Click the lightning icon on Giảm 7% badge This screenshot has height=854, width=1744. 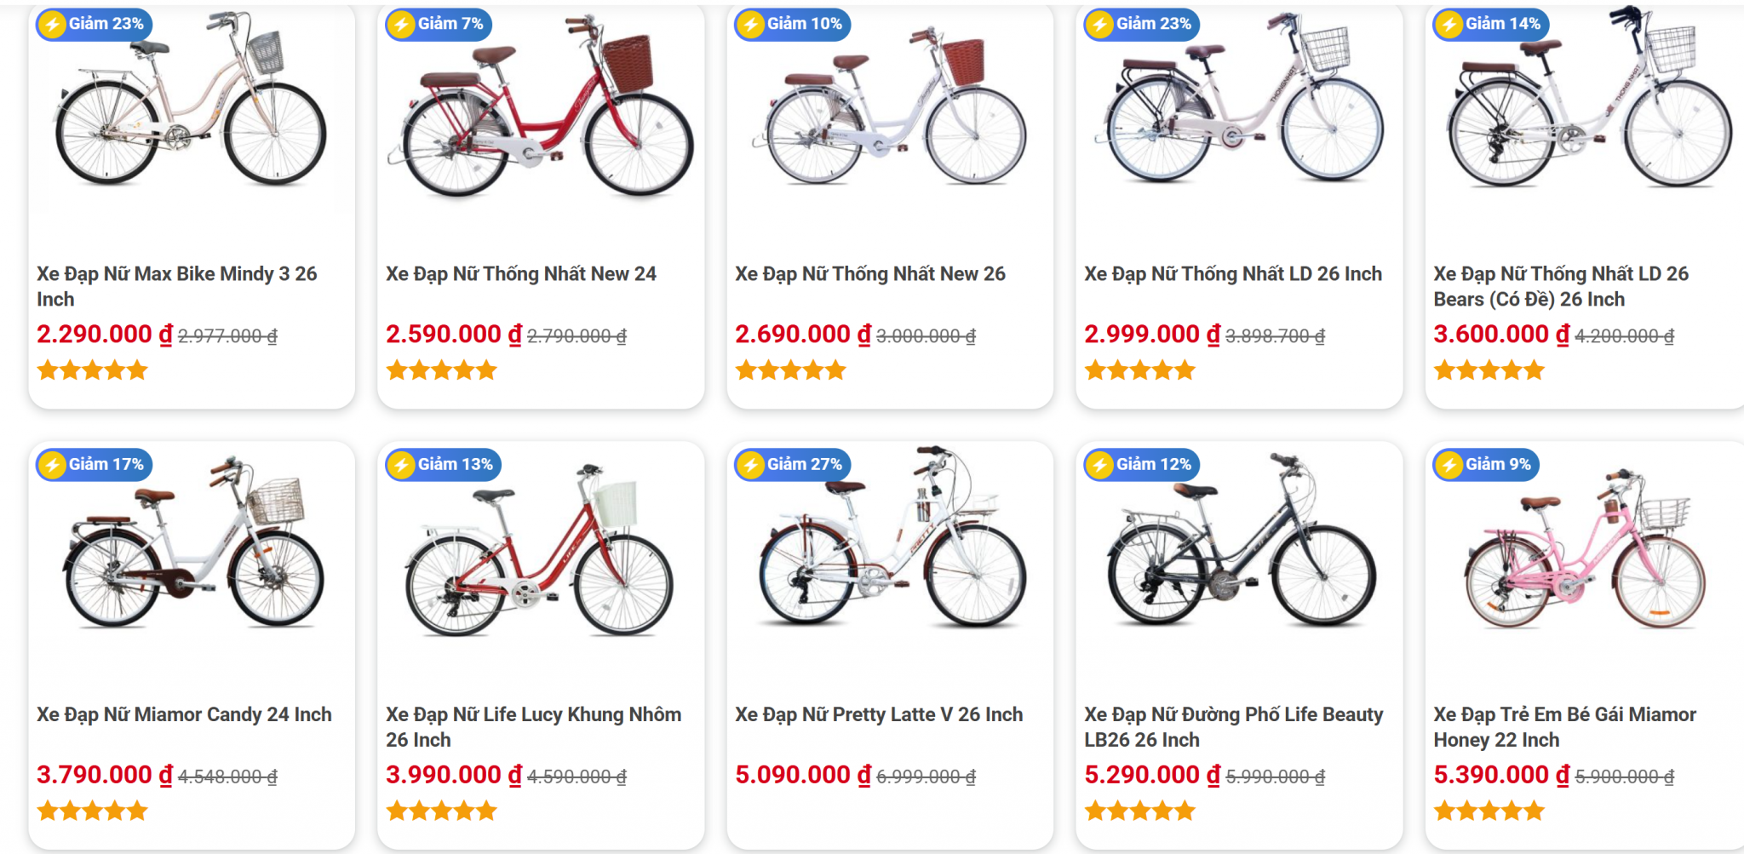point(401,25)
